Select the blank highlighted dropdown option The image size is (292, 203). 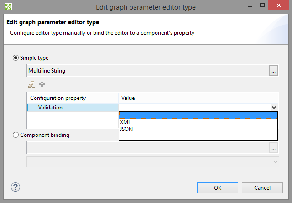pos(198,115)
